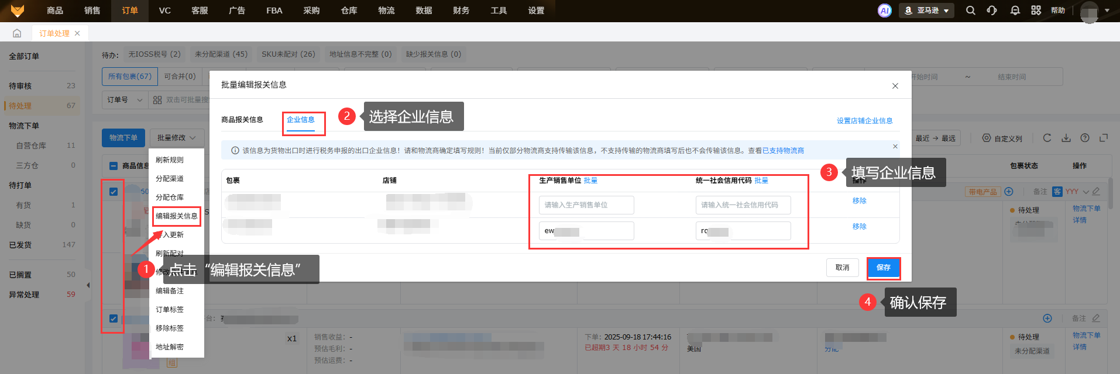This screenshot has height=374, width=1120.
Task: Click the fox logo icon
Action: tap(18, 11)
